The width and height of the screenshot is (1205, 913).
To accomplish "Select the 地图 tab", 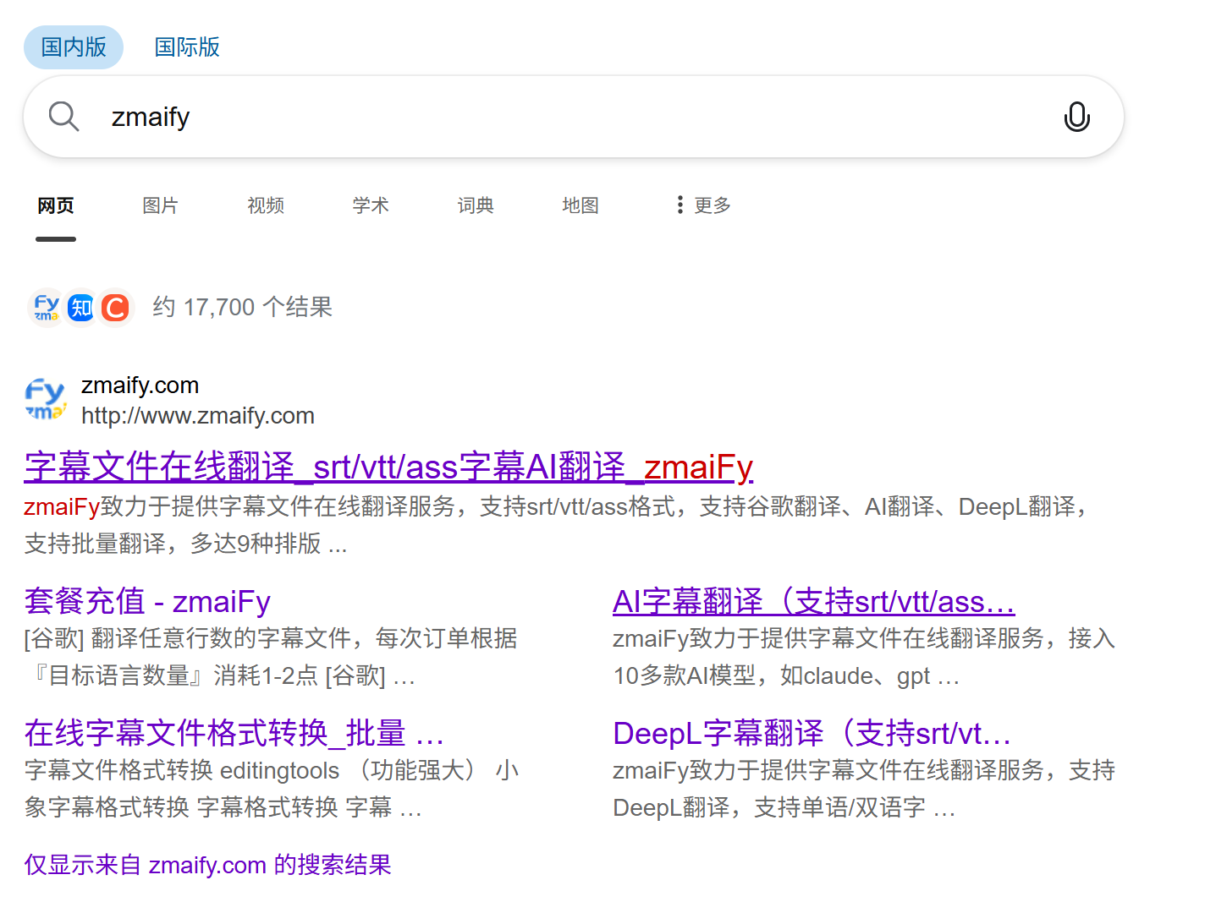I will click(x=580, y=205).
